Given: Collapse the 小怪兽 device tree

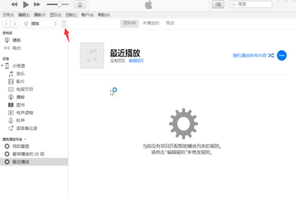Looking at the screenshot, I should tap(2, 66).
